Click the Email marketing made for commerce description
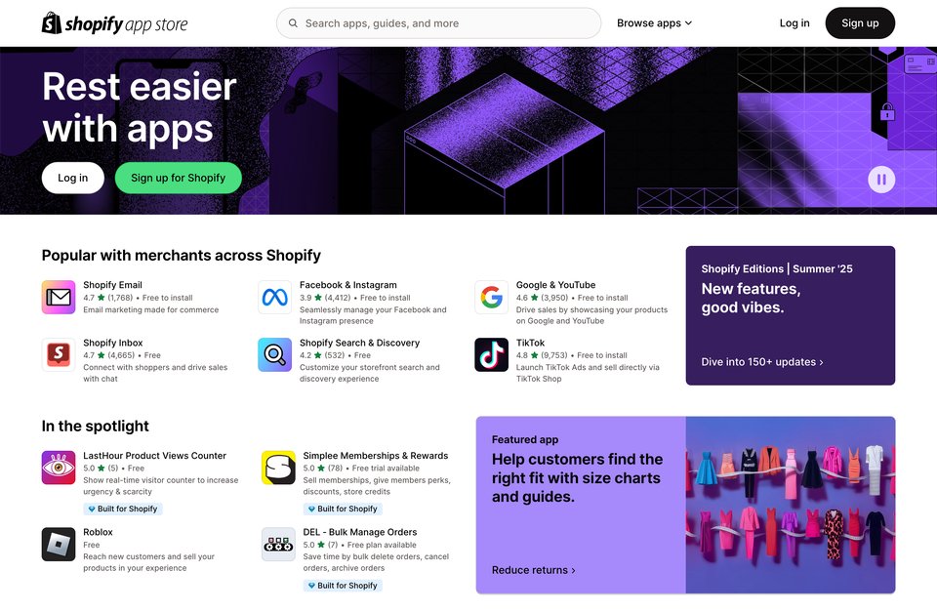This screenshot has height=612, width=937. 150,309
